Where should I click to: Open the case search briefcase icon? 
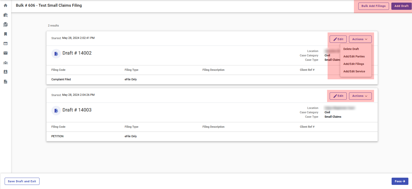[x=5, y=15]
